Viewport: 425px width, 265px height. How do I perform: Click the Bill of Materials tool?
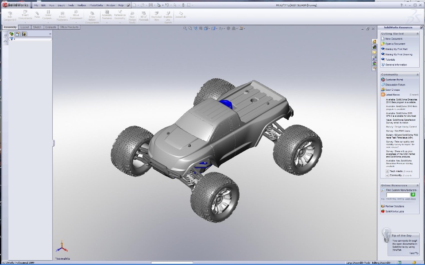[x=143, y=16]
